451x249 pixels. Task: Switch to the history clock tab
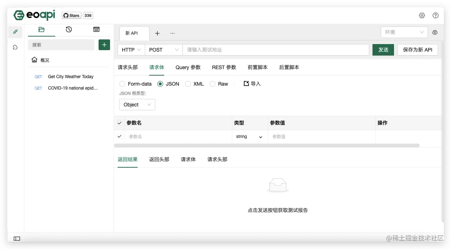pyautogui.click(x=69, y=30)
